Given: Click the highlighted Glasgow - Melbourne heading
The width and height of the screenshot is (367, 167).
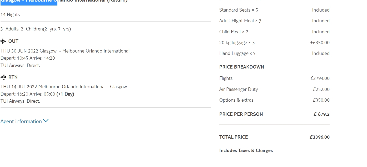Looking at the screenshot, I should click(29, 1).
